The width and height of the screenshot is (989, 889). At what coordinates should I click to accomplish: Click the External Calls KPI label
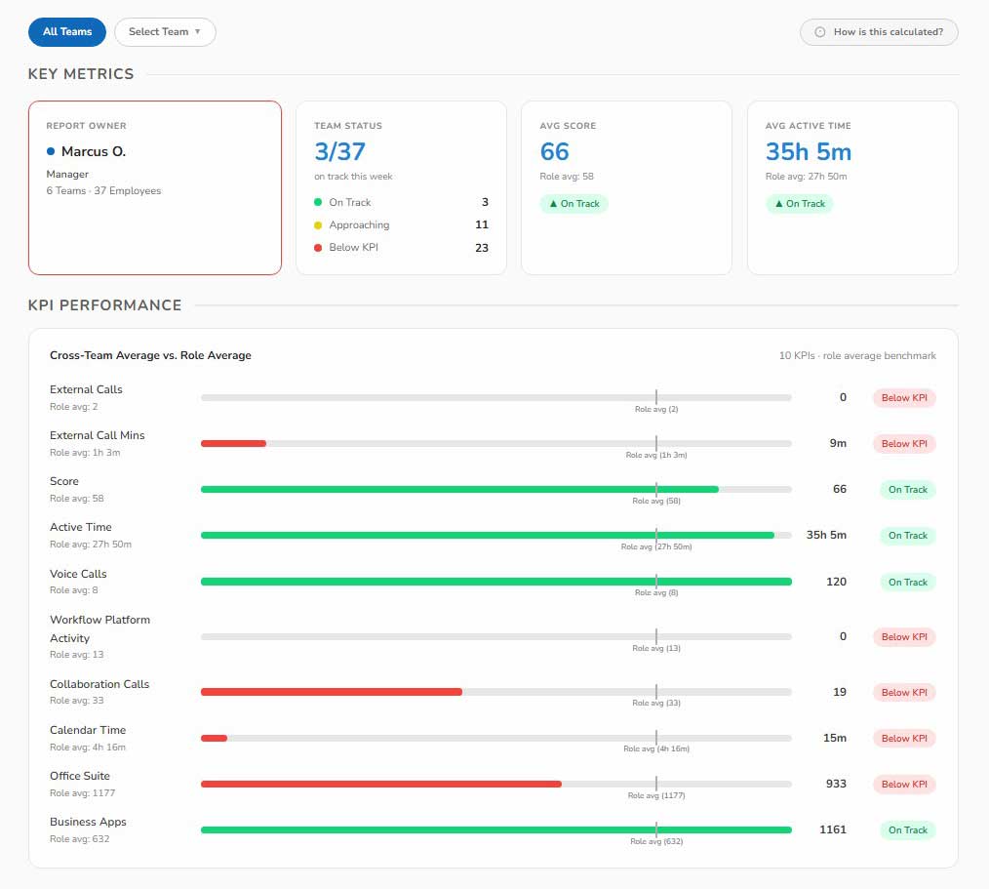tap(86, 389)
